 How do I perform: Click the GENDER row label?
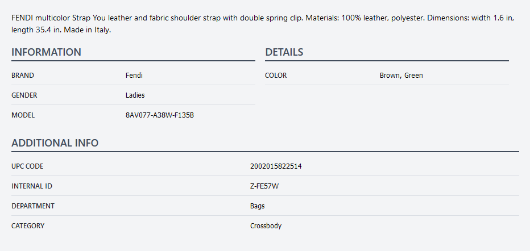(x=24, y=95)
